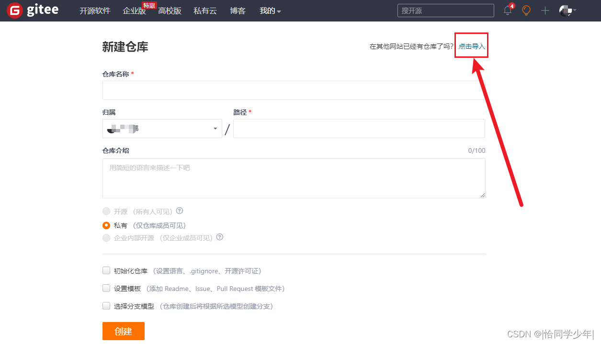Open the 点击导入 import link
Screen dimensions: 601x344
click(471, 46)
